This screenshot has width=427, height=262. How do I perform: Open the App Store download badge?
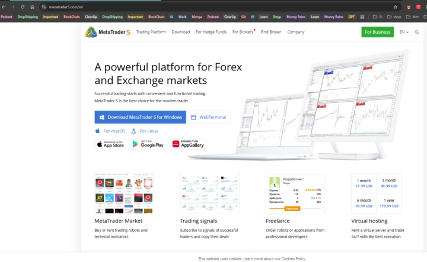110,144
